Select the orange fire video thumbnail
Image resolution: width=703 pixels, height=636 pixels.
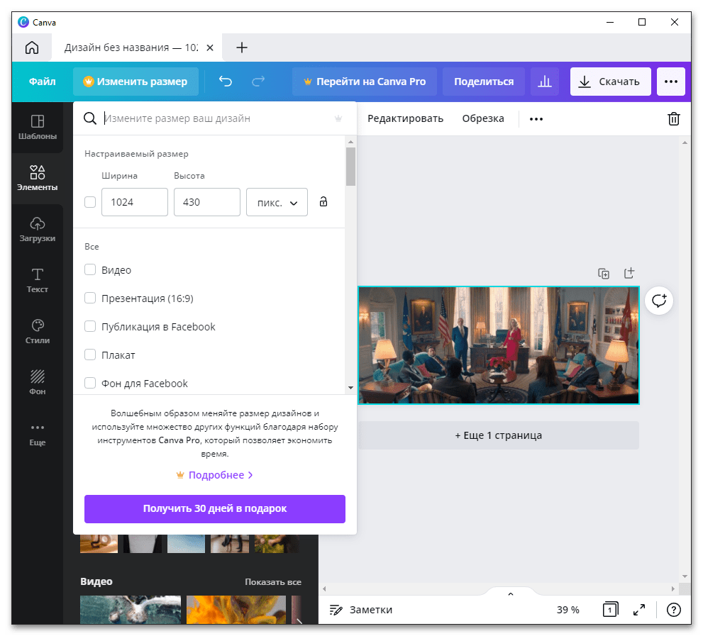point(236,610)
